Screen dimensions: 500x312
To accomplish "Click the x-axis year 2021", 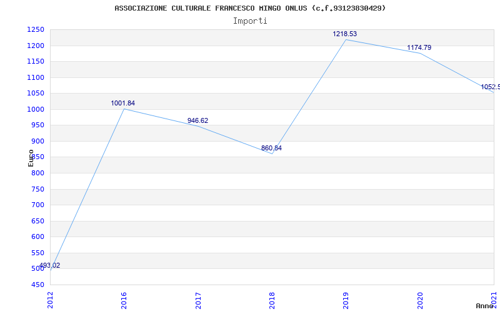I will click(494, 300).
